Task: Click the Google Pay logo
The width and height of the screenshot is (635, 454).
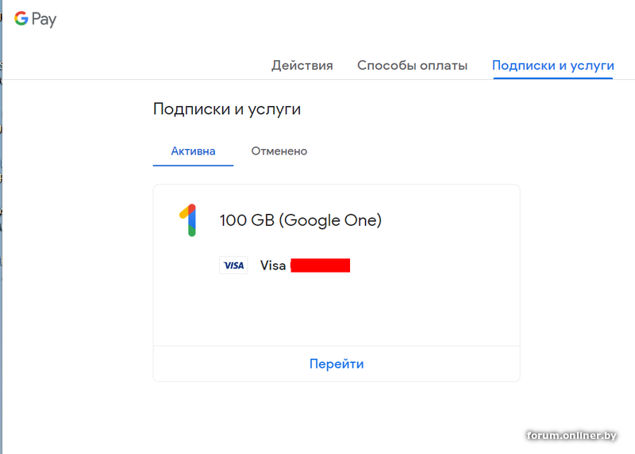Action: pos(35,19)
